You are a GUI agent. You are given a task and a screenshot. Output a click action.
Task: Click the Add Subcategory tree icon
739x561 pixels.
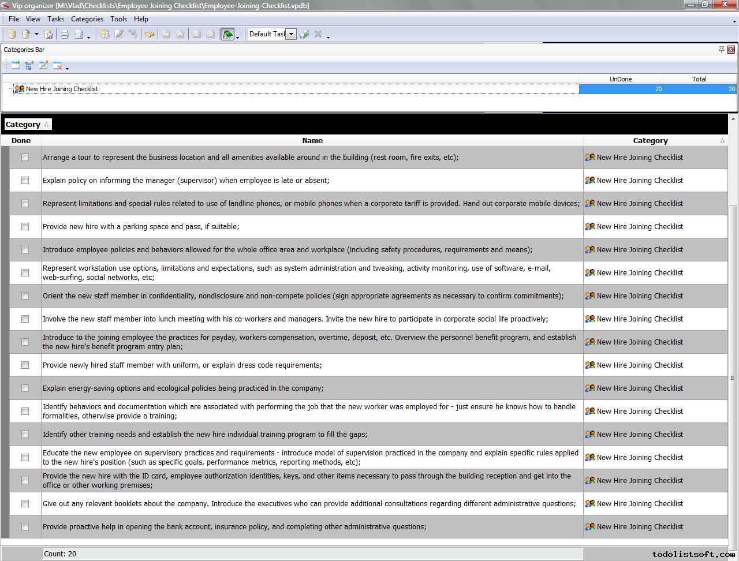click(29, 66)
